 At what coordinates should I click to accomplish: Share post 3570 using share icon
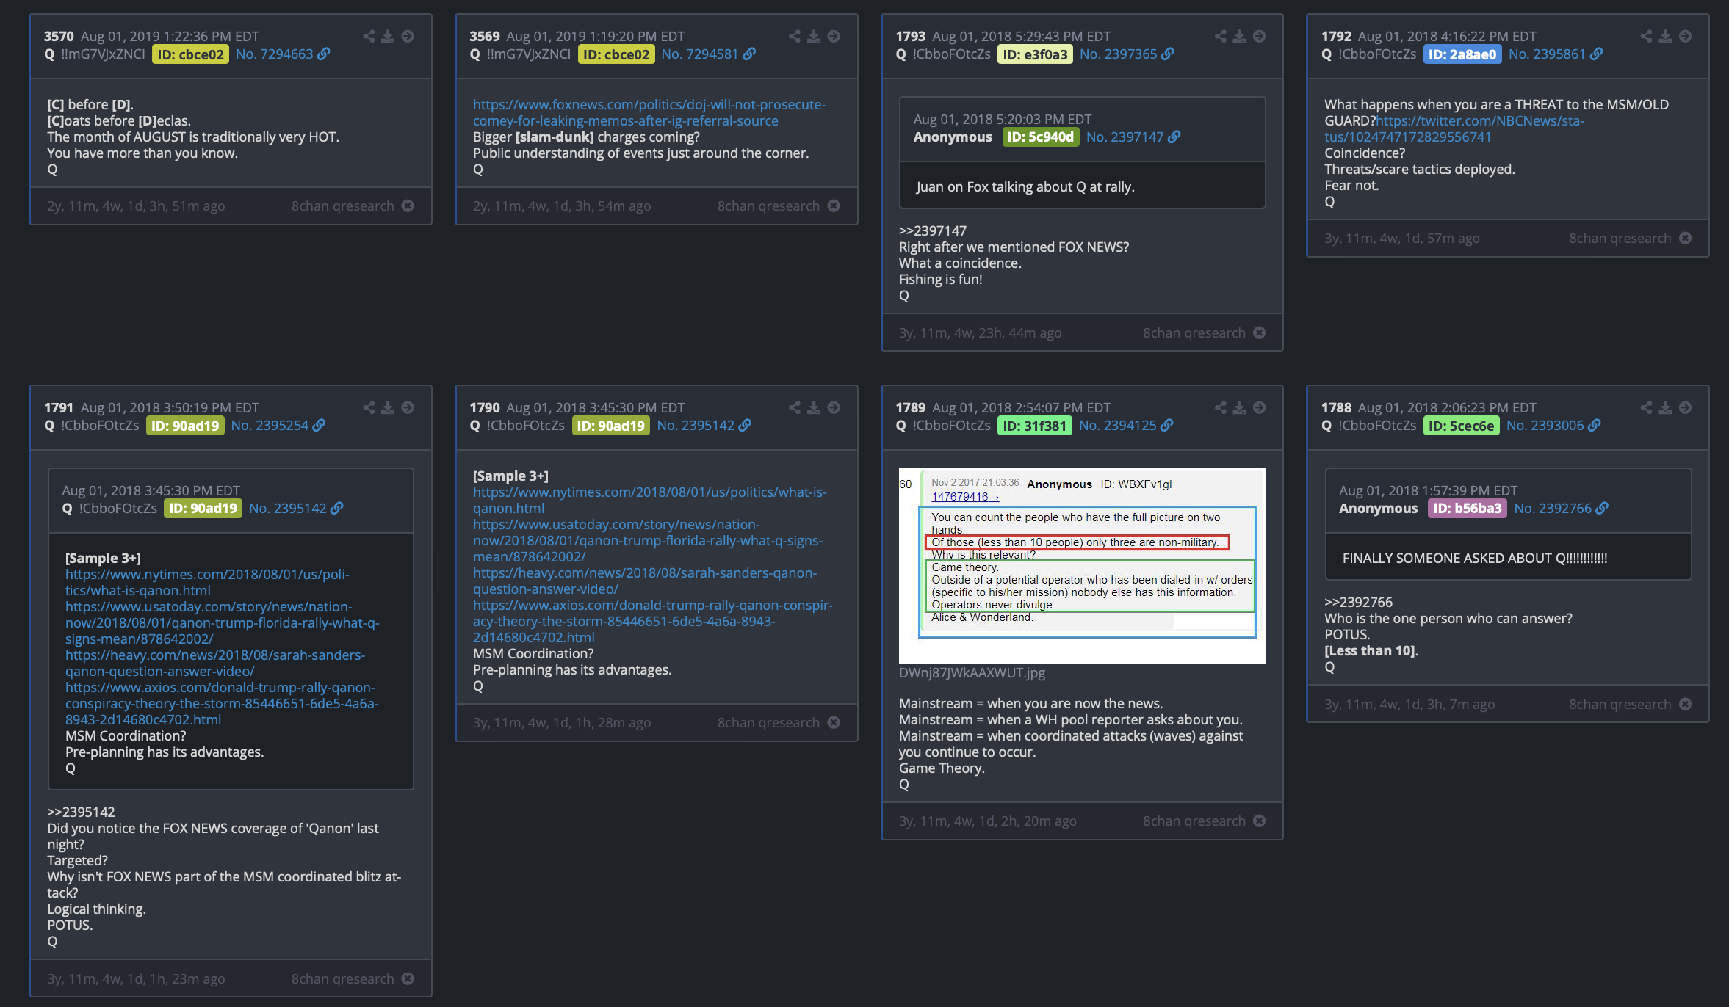(369, 36)
